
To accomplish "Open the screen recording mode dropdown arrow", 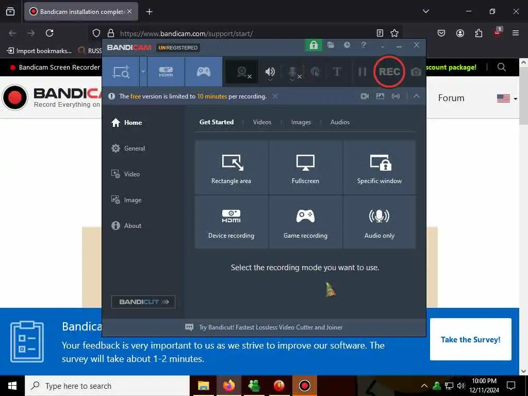I will pos(143,72).
